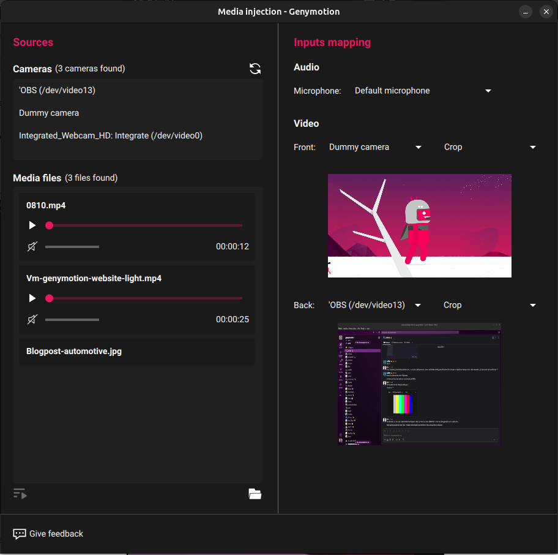Image resolution: width=558 pixels, height=555 pixels.
Task: Click the Give feedback chat icon
Action: (20, 534)
